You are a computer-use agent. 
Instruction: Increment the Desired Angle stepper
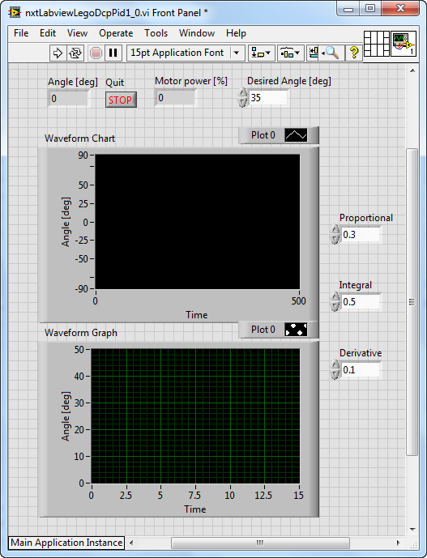coord(242,93)
